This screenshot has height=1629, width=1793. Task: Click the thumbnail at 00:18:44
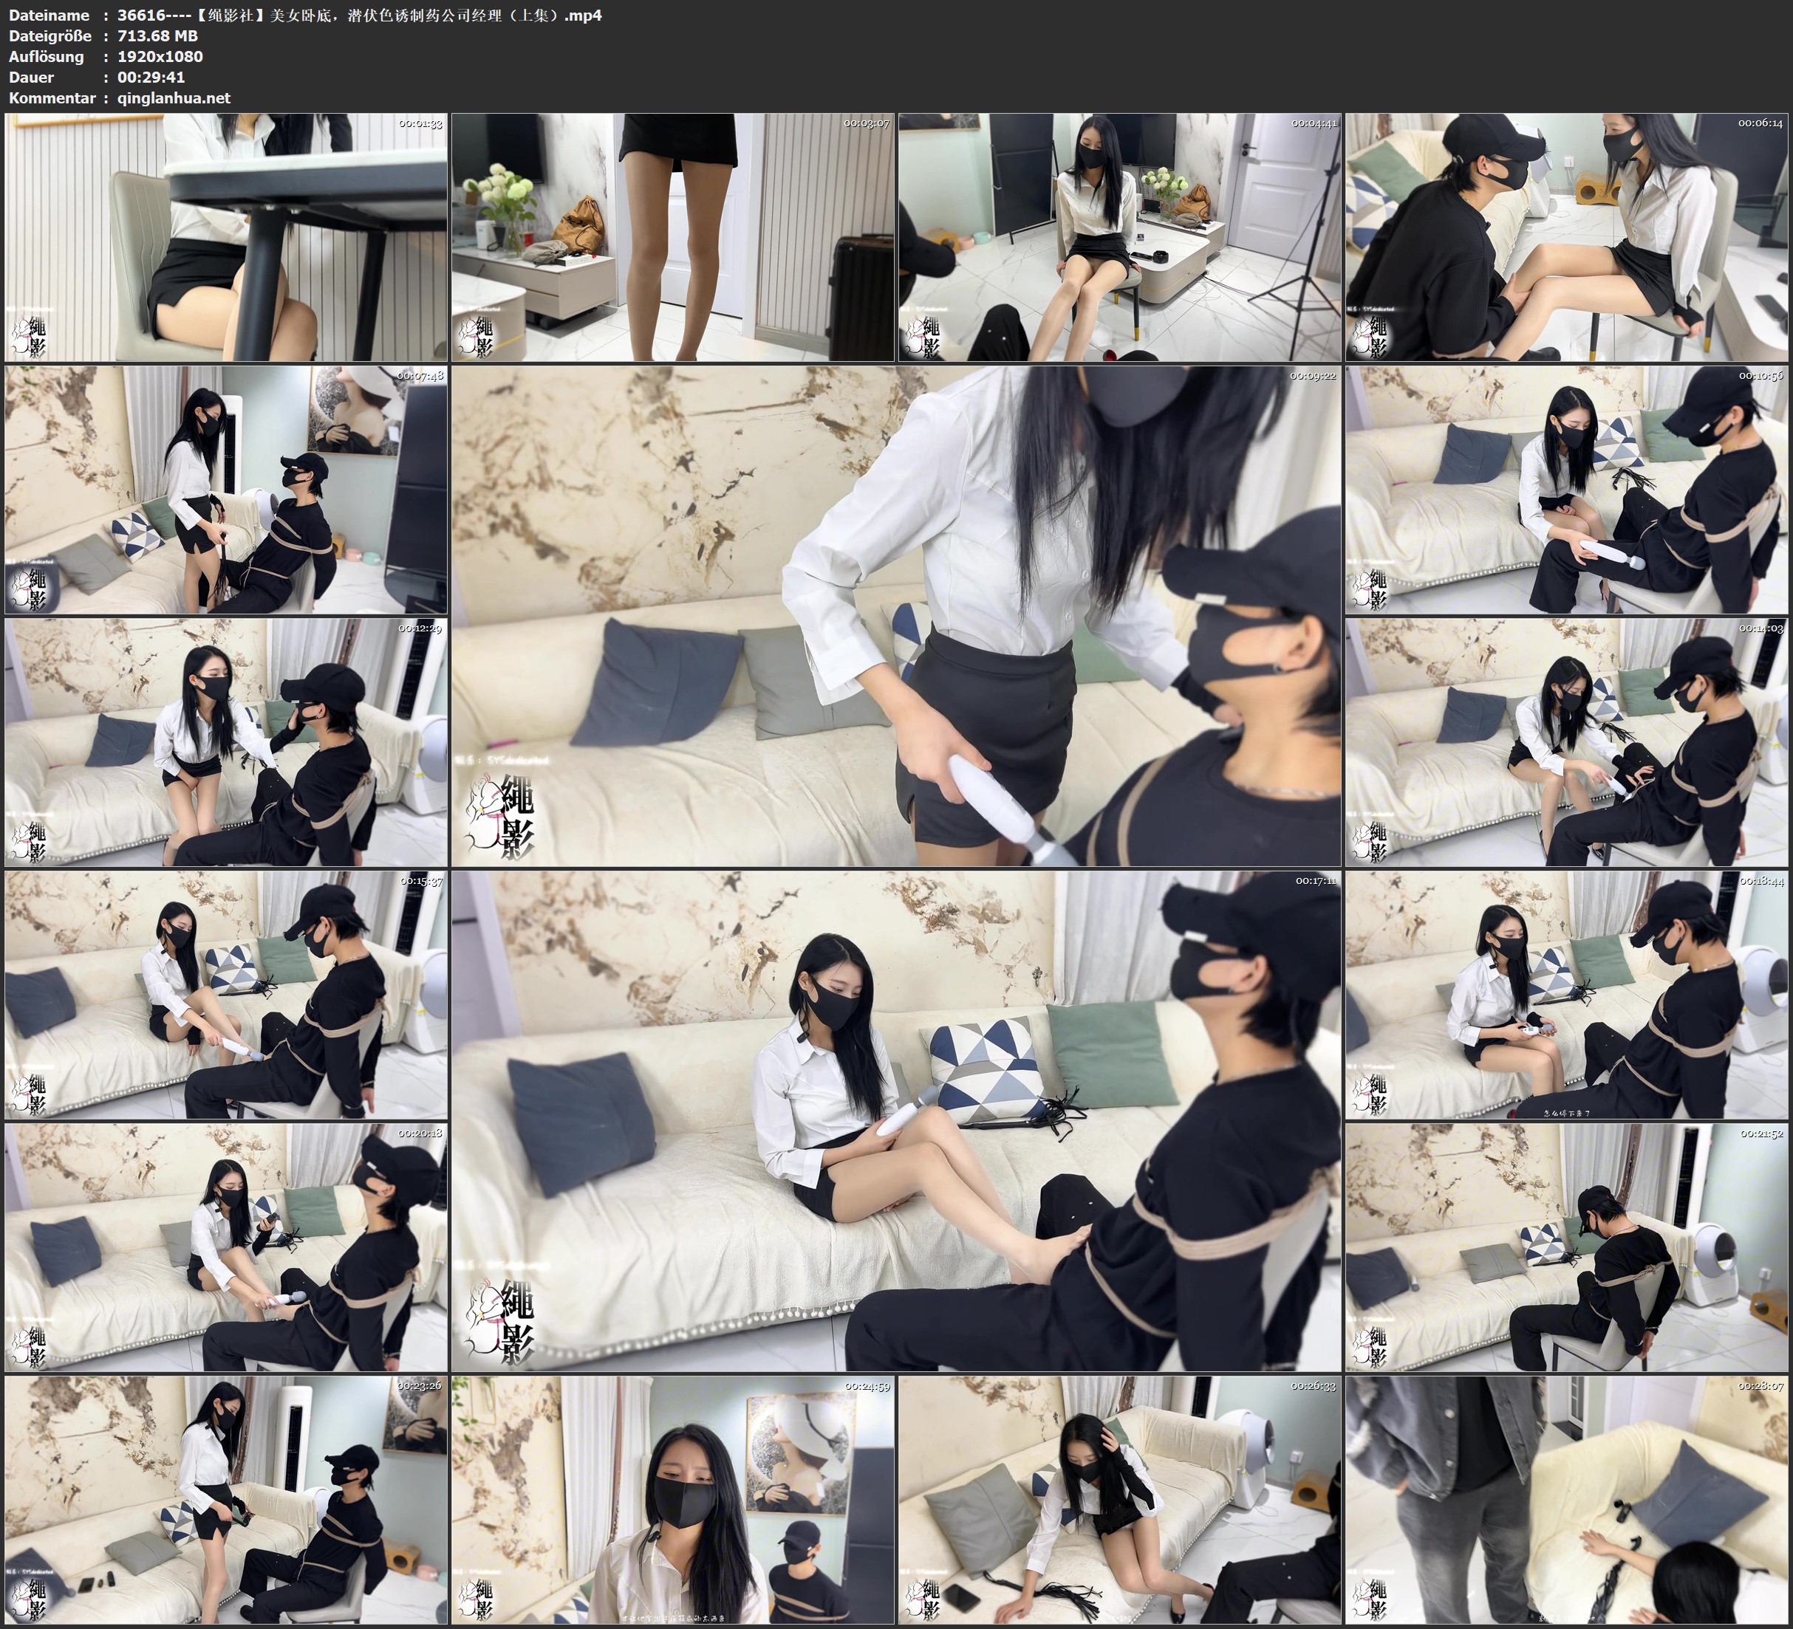coord(1566,995)
